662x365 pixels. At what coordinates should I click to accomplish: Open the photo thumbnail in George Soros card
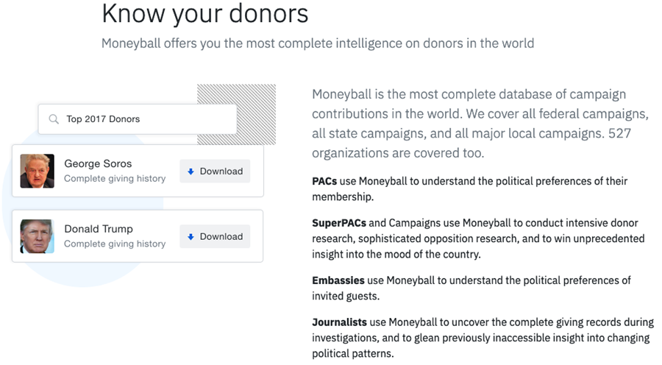38,171
